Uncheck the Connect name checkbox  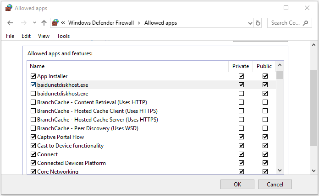(x=33, y=154)
